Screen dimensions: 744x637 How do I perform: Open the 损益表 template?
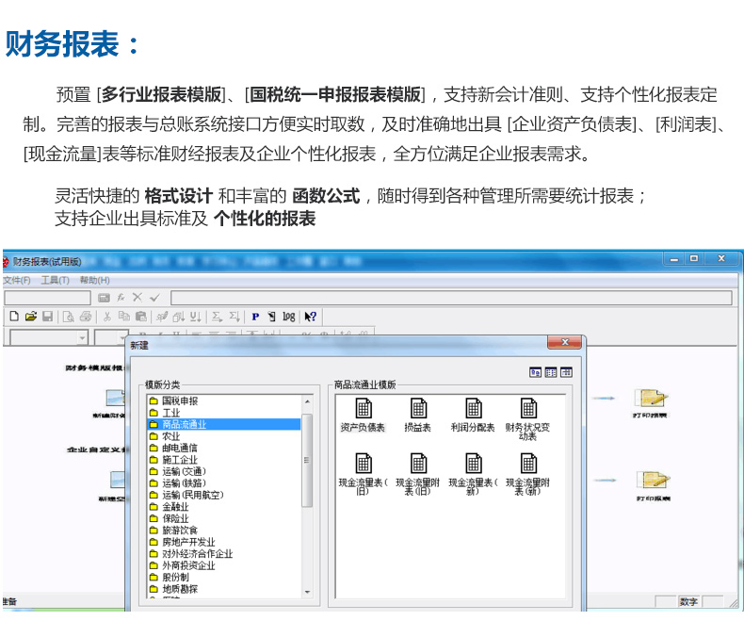417,415
